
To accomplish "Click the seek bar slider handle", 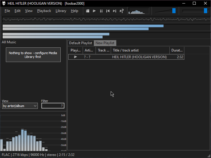I will click(205, 11).
